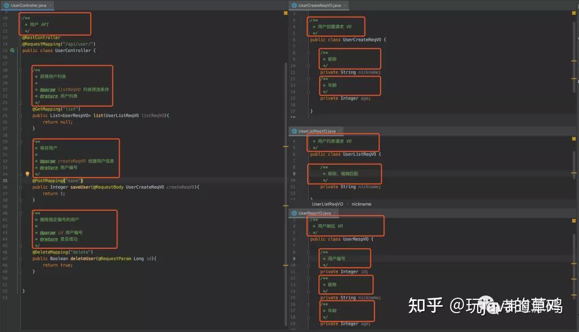This screenshot has height=332, width=579.
Task: Collapse the UserController class body
Action: (x=19, y=50)
